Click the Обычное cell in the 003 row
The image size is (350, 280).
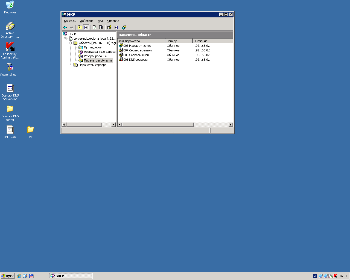(173, 46)
